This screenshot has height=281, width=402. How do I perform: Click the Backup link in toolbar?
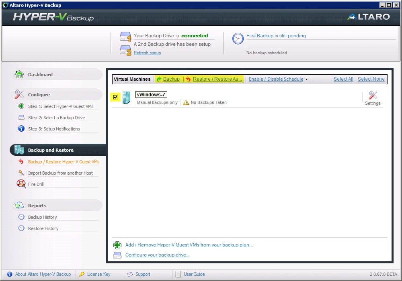point(171,79)
